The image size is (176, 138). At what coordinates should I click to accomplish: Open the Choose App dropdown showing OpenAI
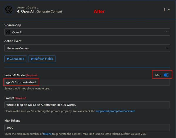click(x=87, y=32)
